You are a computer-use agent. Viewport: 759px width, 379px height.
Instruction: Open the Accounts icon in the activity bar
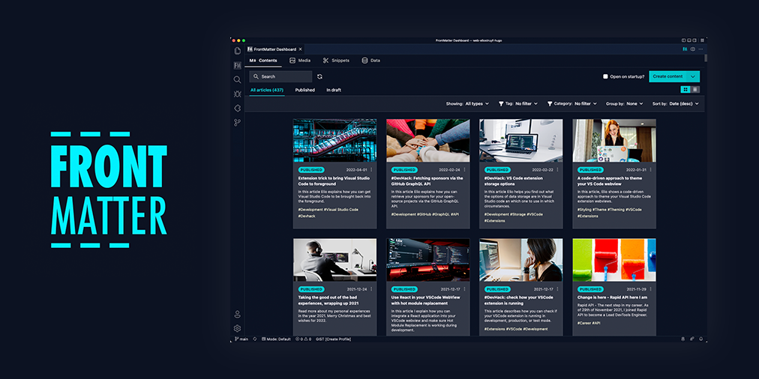click(x=237, y=315)
